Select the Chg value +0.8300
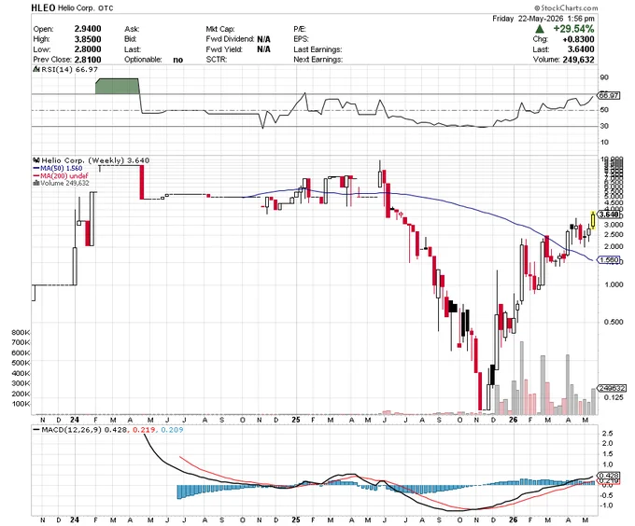The width and height of the screenshot is (635, 526). pos(578,39)
